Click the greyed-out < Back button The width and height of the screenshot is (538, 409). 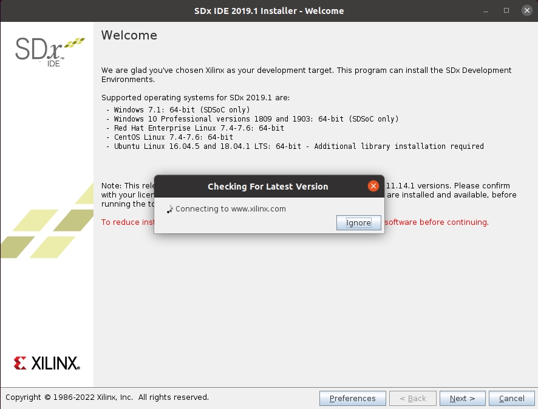point(412,399)
